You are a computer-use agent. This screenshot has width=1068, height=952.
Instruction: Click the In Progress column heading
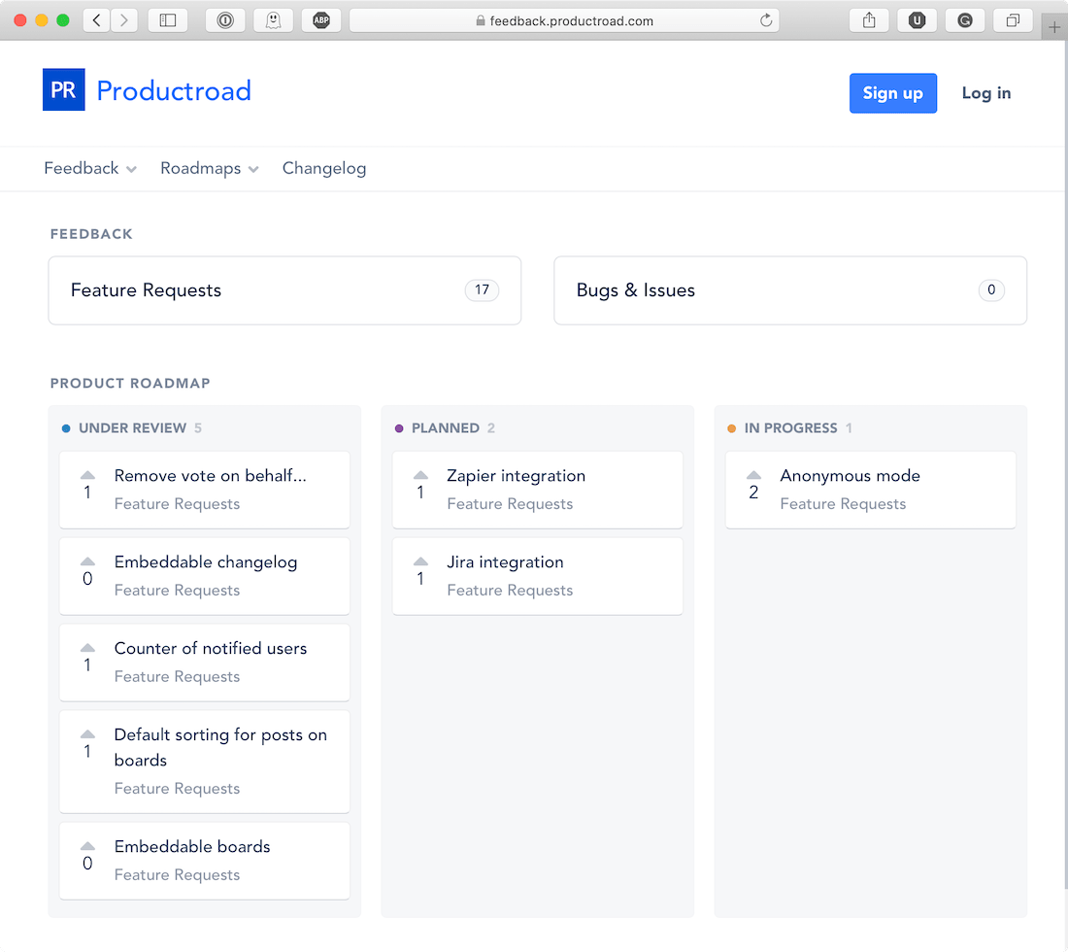coord(790,428)
